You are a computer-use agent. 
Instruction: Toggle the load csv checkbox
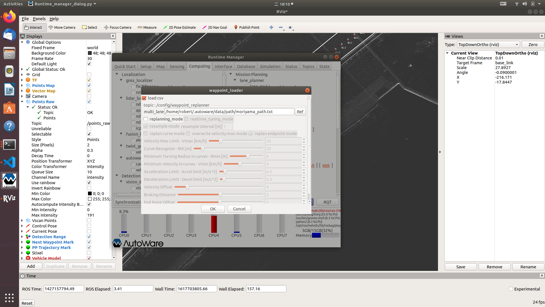point(144,98)
